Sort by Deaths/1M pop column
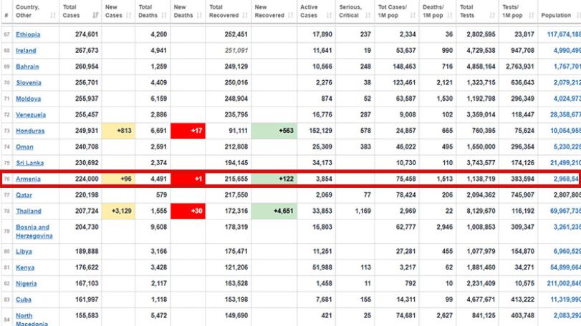Screen dimensions: 581x326 (438, 11)
